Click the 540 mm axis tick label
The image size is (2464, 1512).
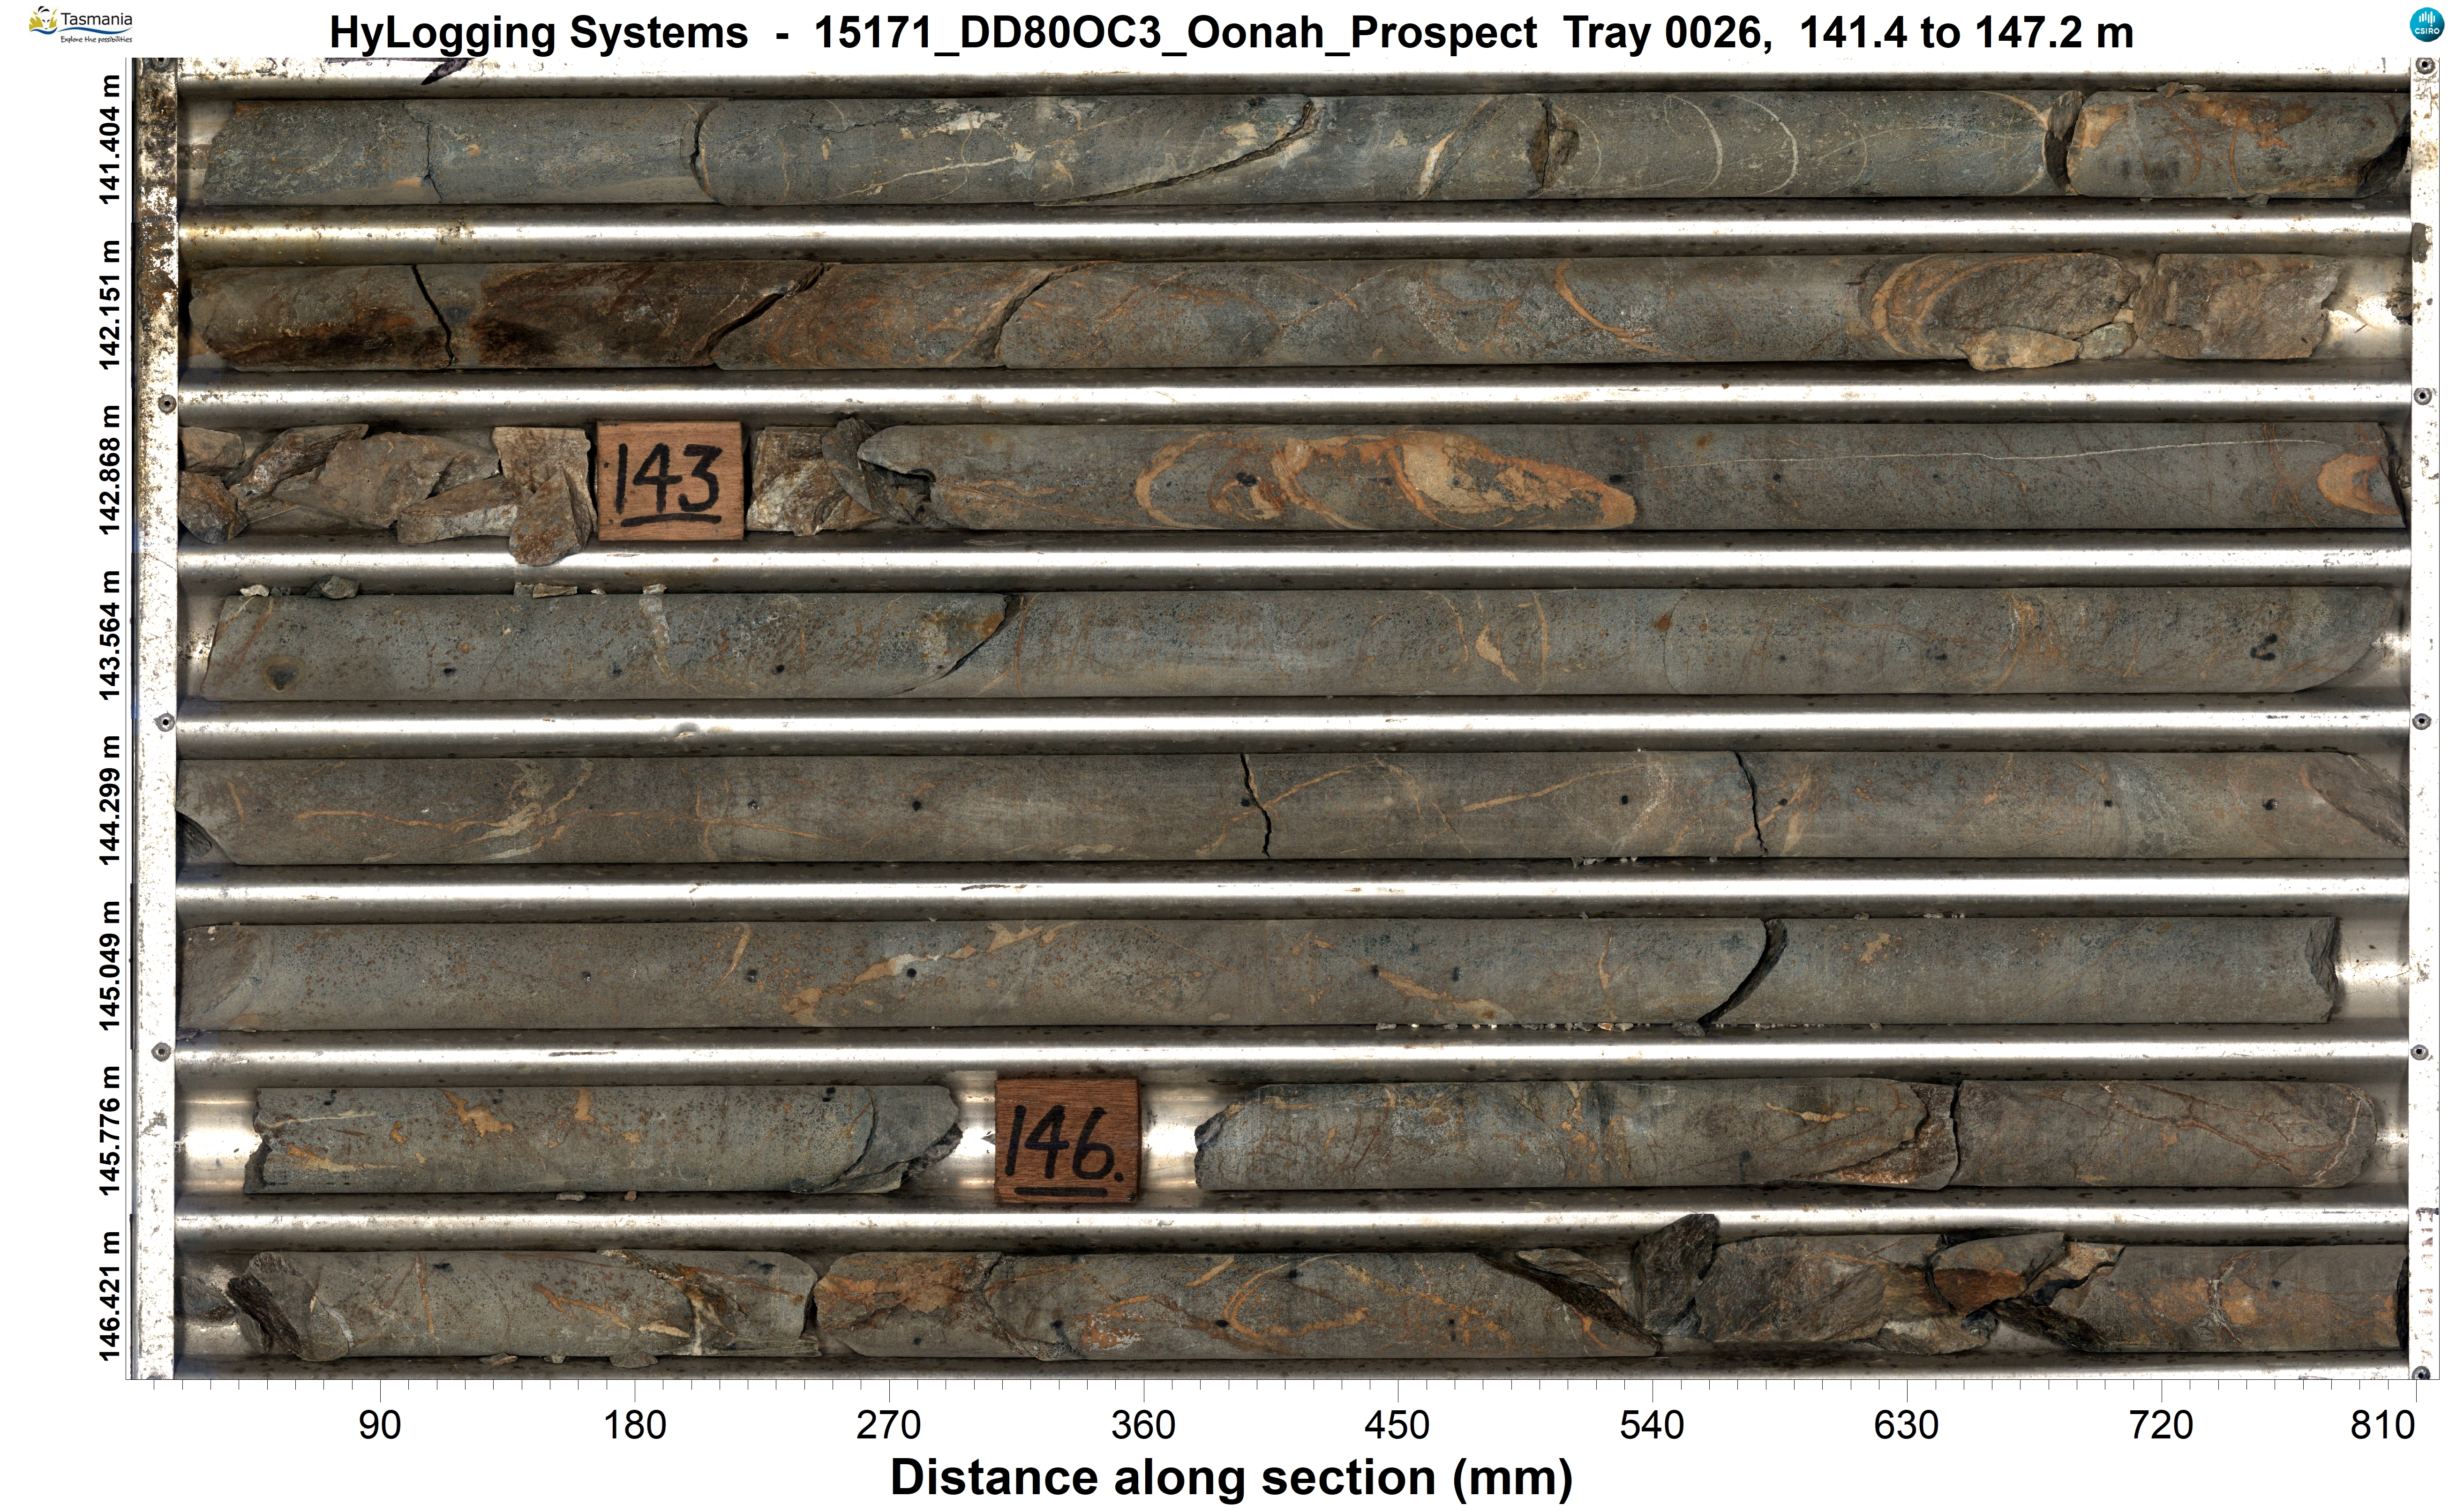click(1652, 1425)
